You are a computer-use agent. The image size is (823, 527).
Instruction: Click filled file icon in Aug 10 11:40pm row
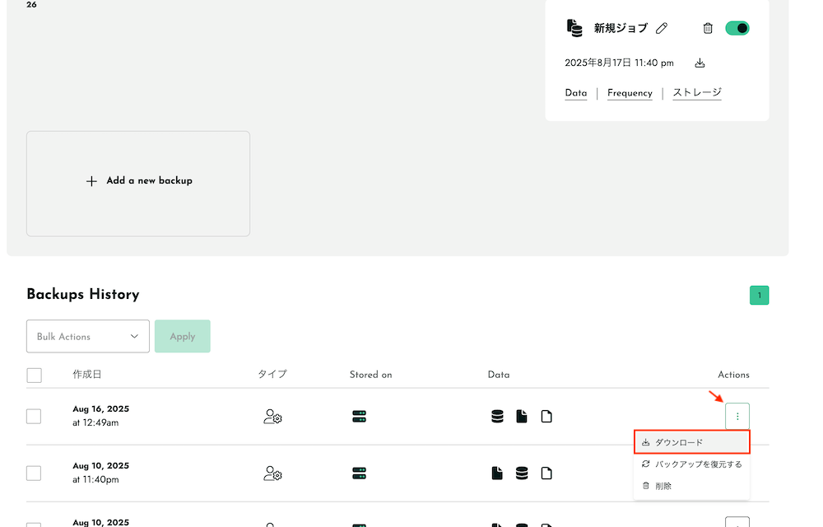pos(497,473)
